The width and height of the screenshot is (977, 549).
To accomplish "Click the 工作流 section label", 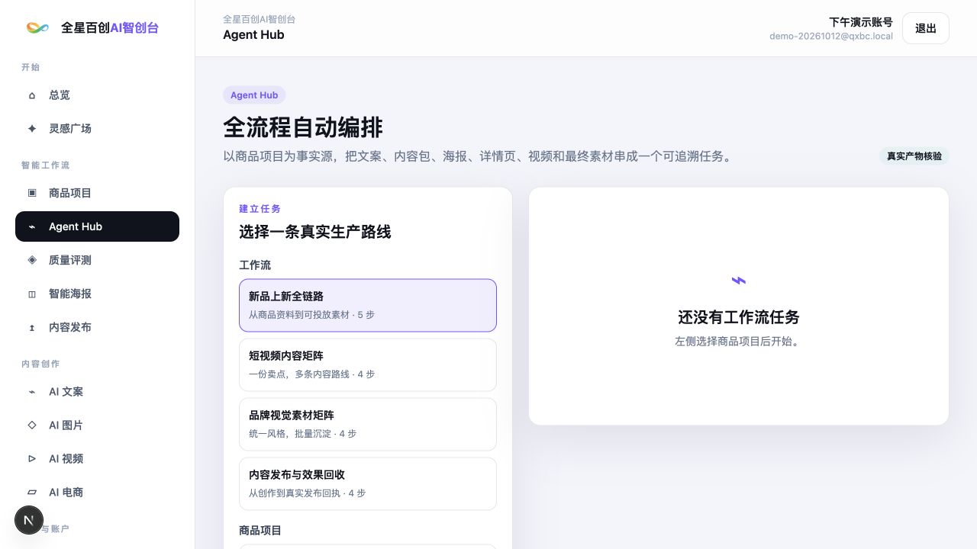I will pos(255,265).
